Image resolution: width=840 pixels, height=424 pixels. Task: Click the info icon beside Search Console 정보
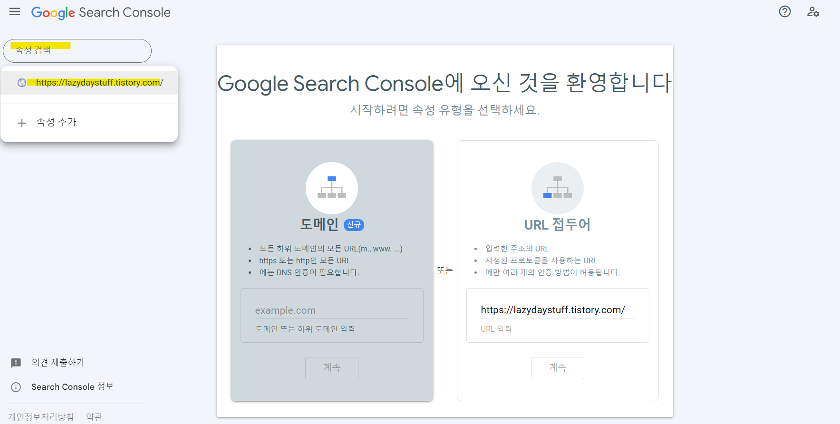tap(16, 387)
